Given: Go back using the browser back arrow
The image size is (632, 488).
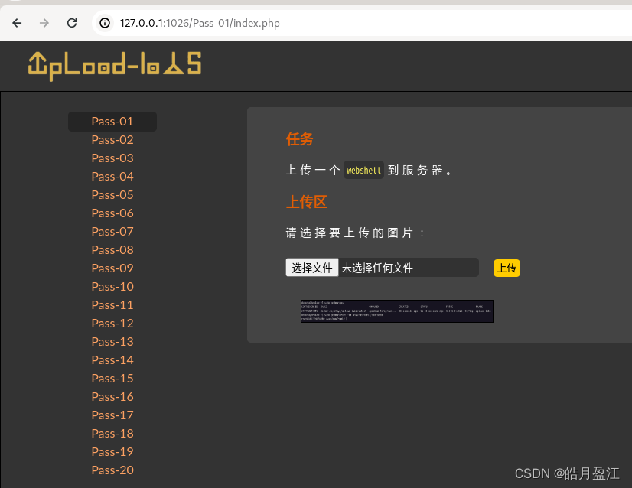Looking at the screenshot, I should pos(17,23).
